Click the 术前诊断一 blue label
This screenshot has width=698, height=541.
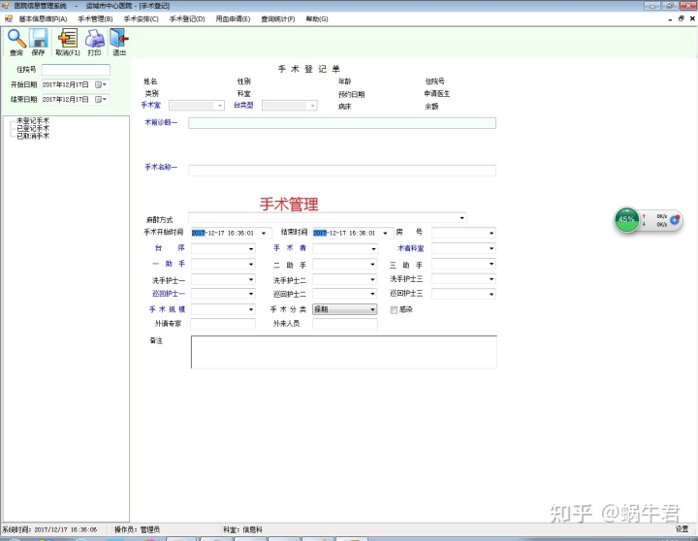(x=161, y=122)
